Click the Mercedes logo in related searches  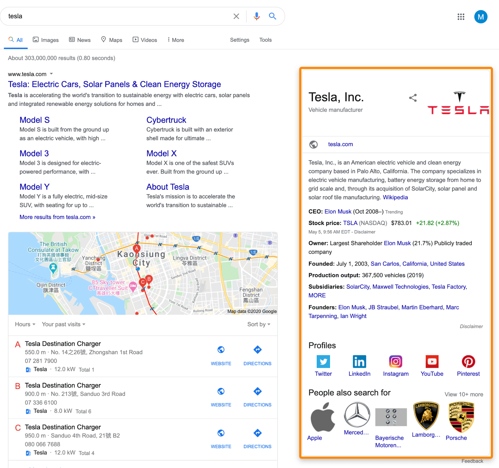pyautogui.click(x=357, y=414)
